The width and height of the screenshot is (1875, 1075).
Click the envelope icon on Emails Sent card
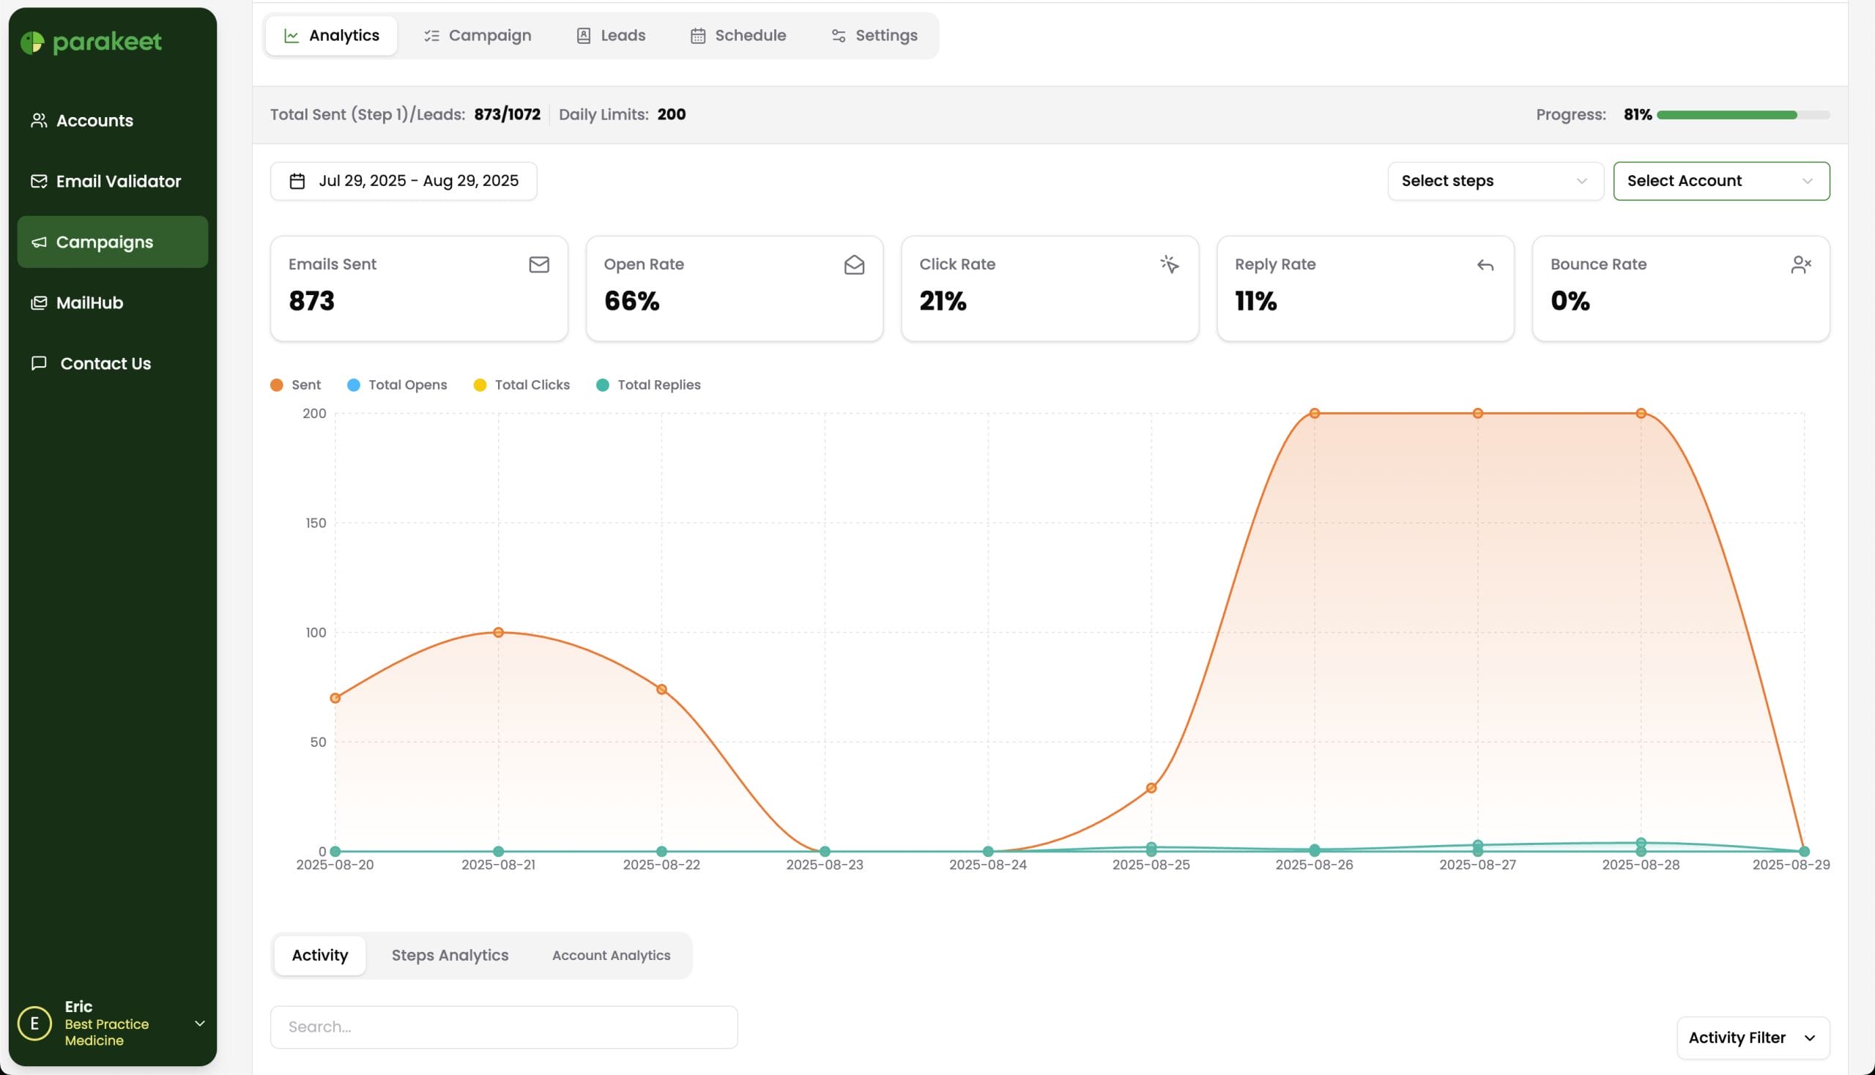point(538,264)
